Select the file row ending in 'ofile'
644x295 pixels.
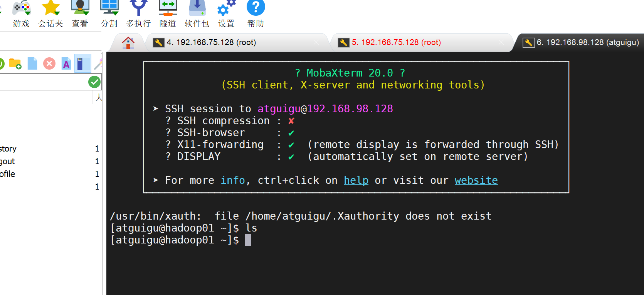point(50,174)
